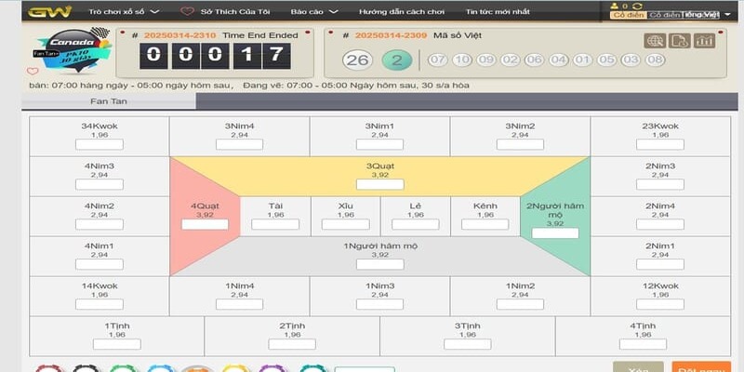Select the Fan Tan tab
The height and width of the screenshot is (372, 744).
109,101
